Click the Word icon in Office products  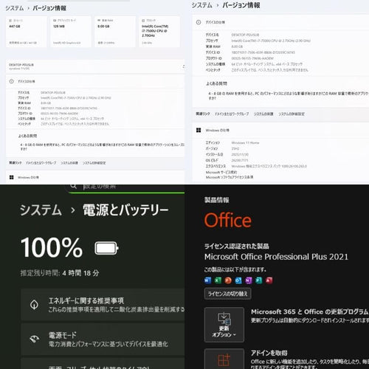tap(207, 280)
